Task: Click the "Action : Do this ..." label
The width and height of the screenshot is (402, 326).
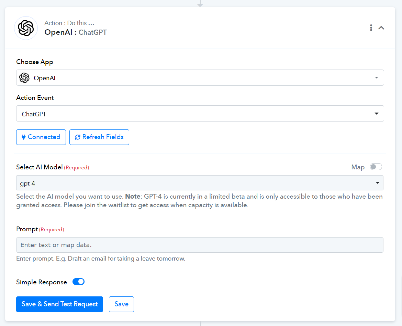Action: click(69, 23)
